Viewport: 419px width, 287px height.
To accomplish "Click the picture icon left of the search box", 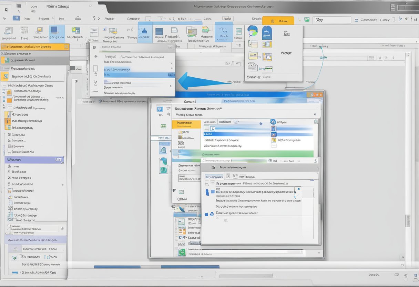I will [307, 20].
